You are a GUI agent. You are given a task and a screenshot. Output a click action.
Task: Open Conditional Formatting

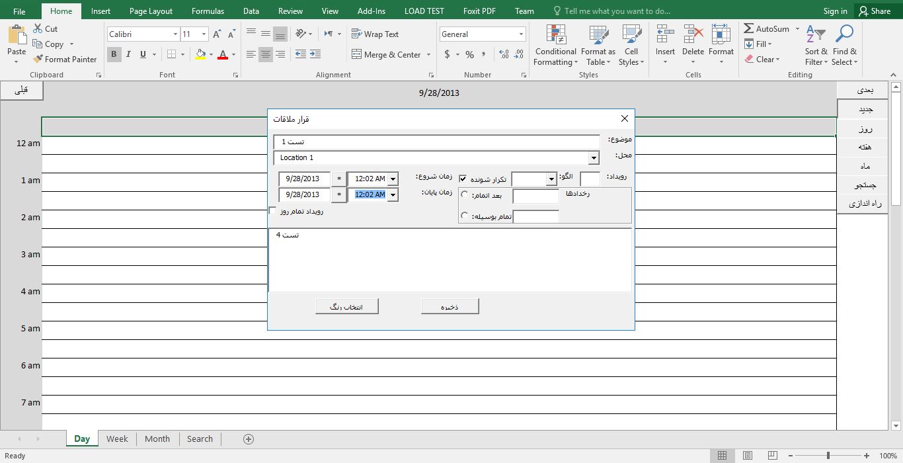556,45
